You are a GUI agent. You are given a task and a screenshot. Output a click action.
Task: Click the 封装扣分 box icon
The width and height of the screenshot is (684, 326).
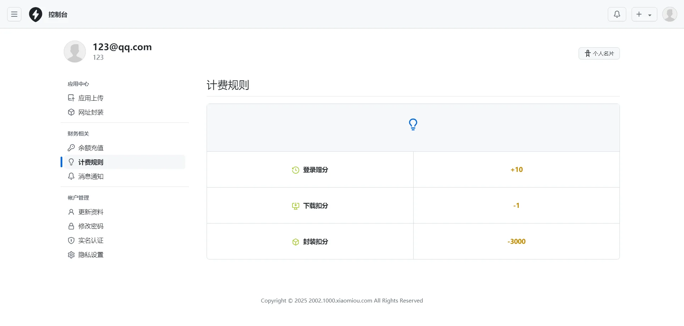(296, 242)
